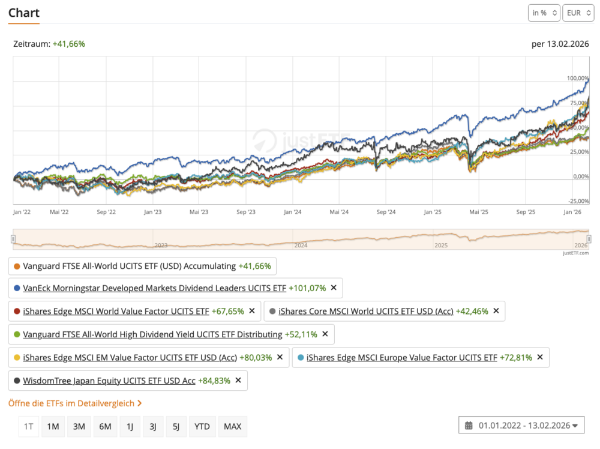This screenshot has width=600, height=449.
Task: Select the YTD time period
Action: [x=202, y=426]
